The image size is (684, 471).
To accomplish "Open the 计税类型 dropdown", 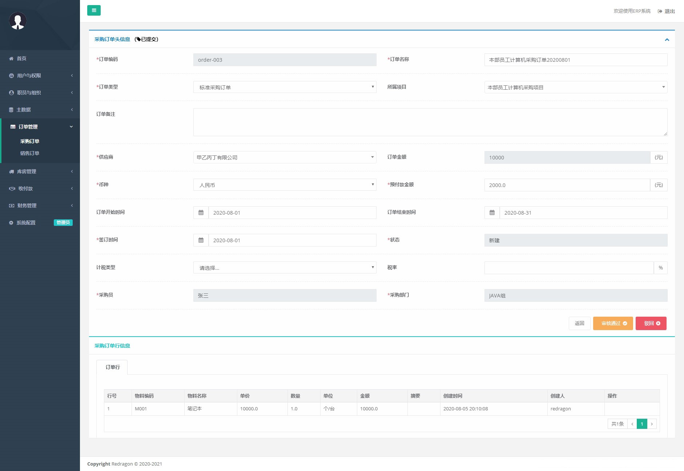I will click(x=285, y=268).
